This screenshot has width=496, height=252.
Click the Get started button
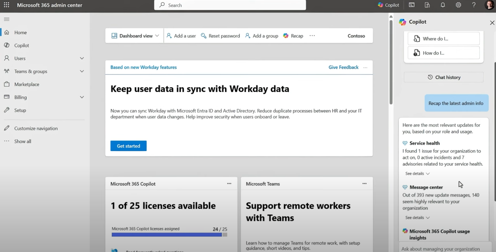click(x=128, y=146)
